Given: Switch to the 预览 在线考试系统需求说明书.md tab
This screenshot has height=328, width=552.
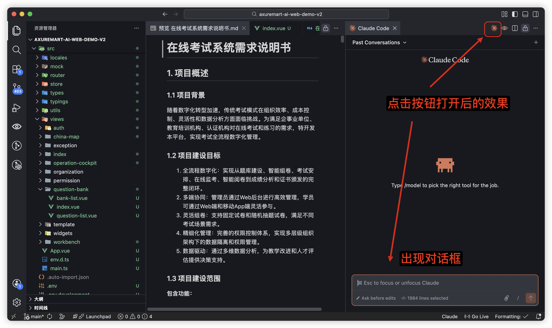Looking at the screenshot, I should pos(198,28).
